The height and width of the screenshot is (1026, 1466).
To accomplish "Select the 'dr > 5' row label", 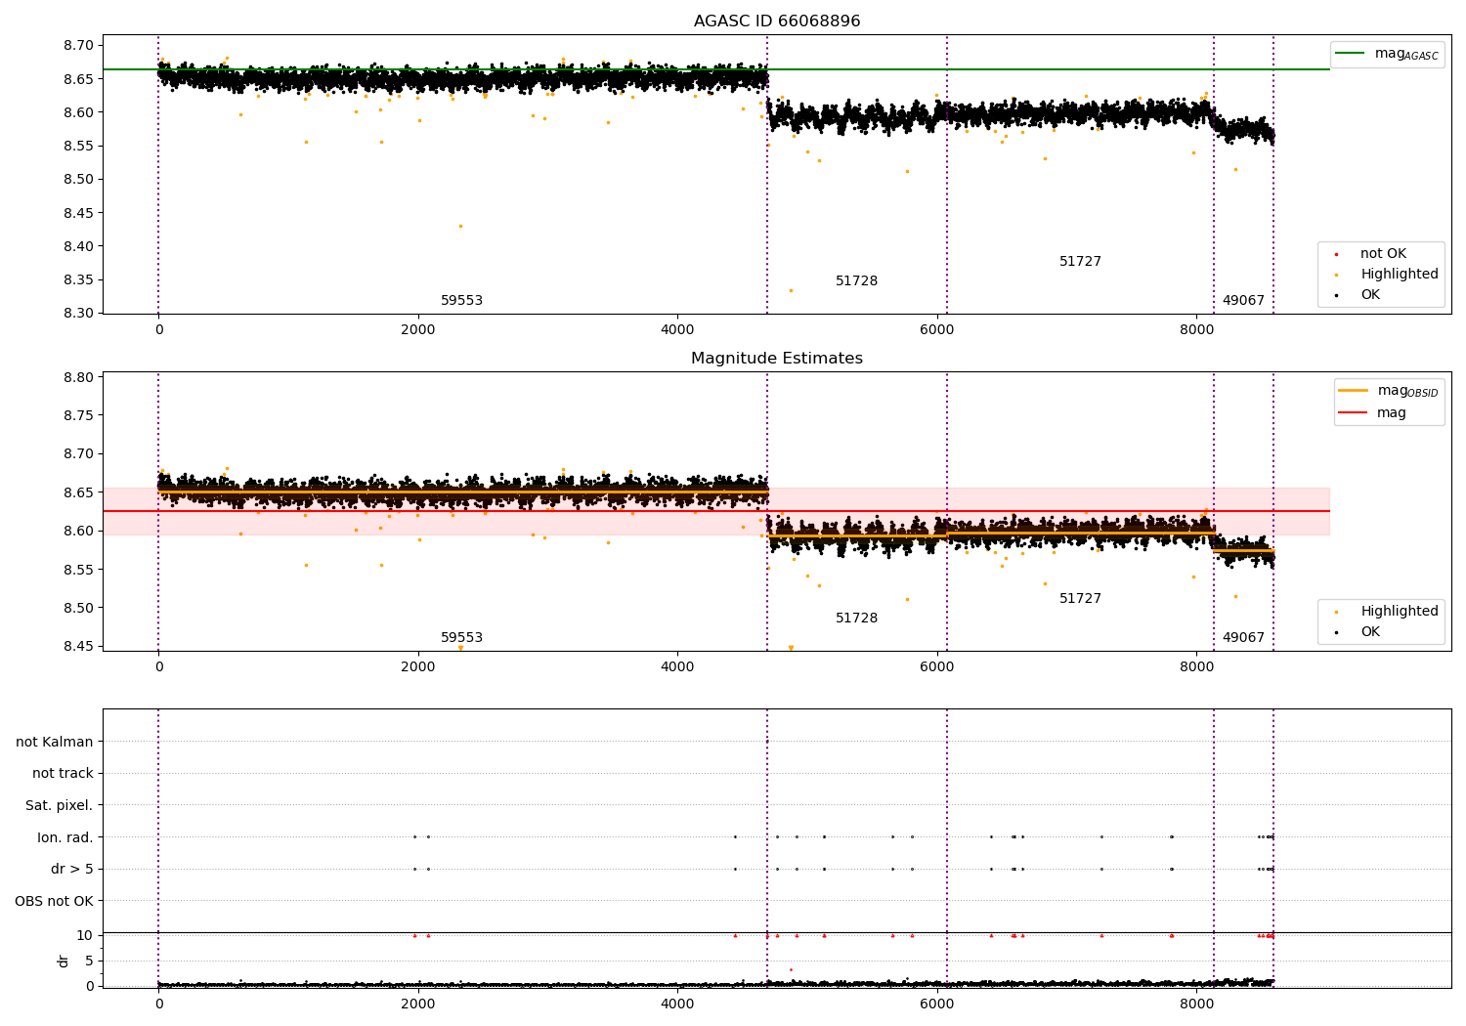I will 72,870.
